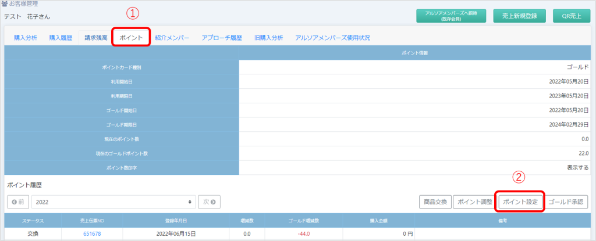
Task: Select the 請求残高 tab
Action: 95,38
